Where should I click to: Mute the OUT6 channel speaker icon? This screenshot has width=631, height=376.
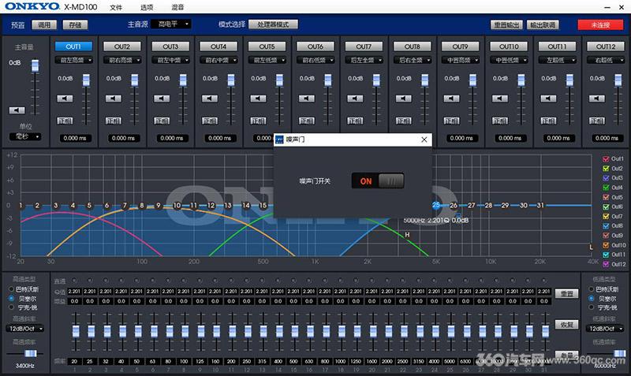coord(306,99)
